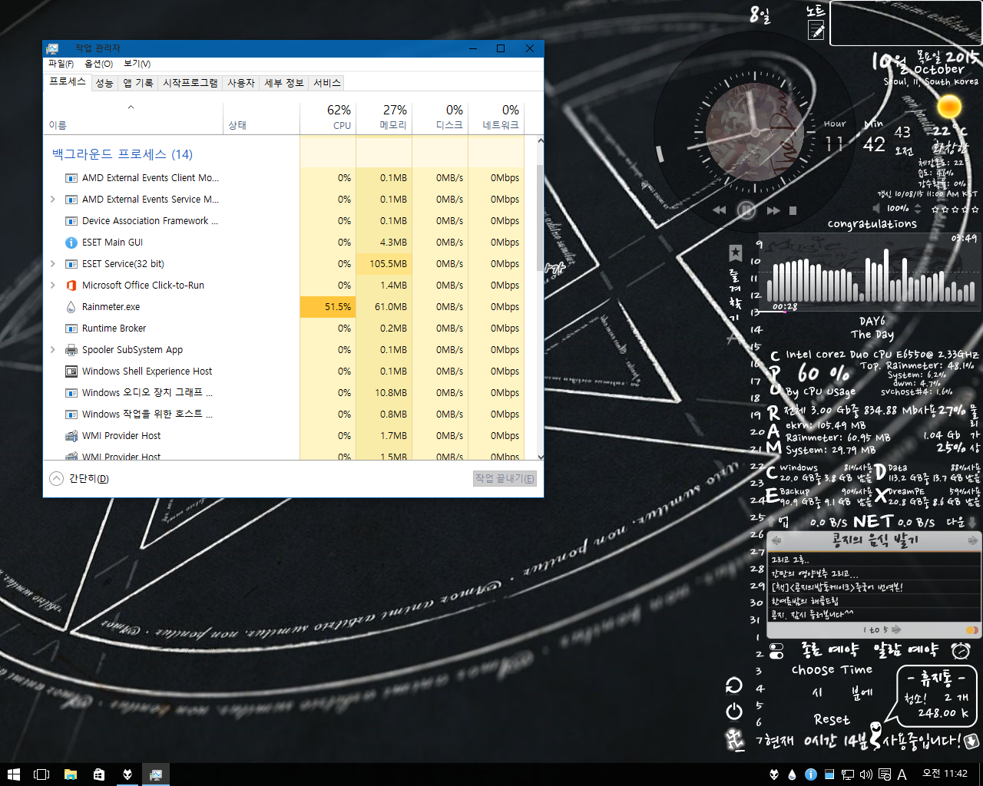Switch to the 세부 정보 tab
The width and height of the screenshot is (983, 786).
[284, 83]
